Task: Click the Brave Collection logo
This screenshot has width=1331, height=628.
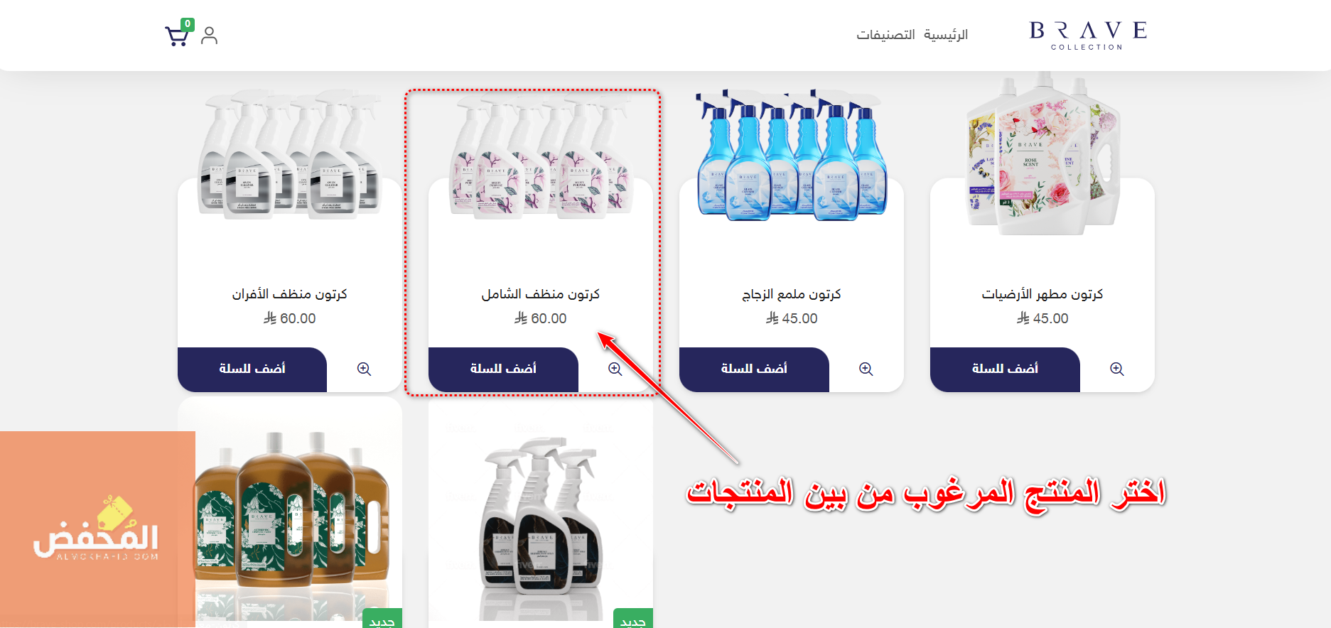Action: (x=1088, y=36)
